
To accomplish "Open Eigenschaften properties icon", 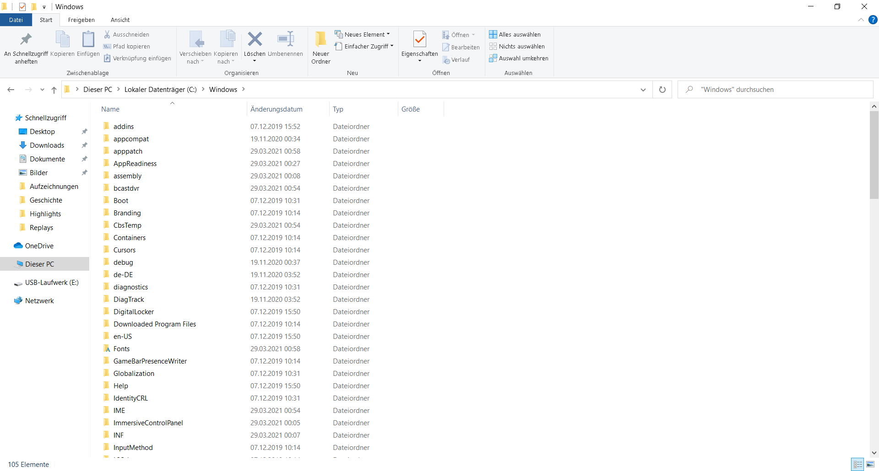I will point(420,39).
